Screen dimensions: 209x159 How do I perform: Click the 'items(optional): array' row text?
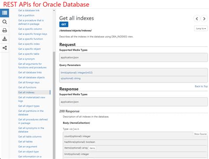76,148
